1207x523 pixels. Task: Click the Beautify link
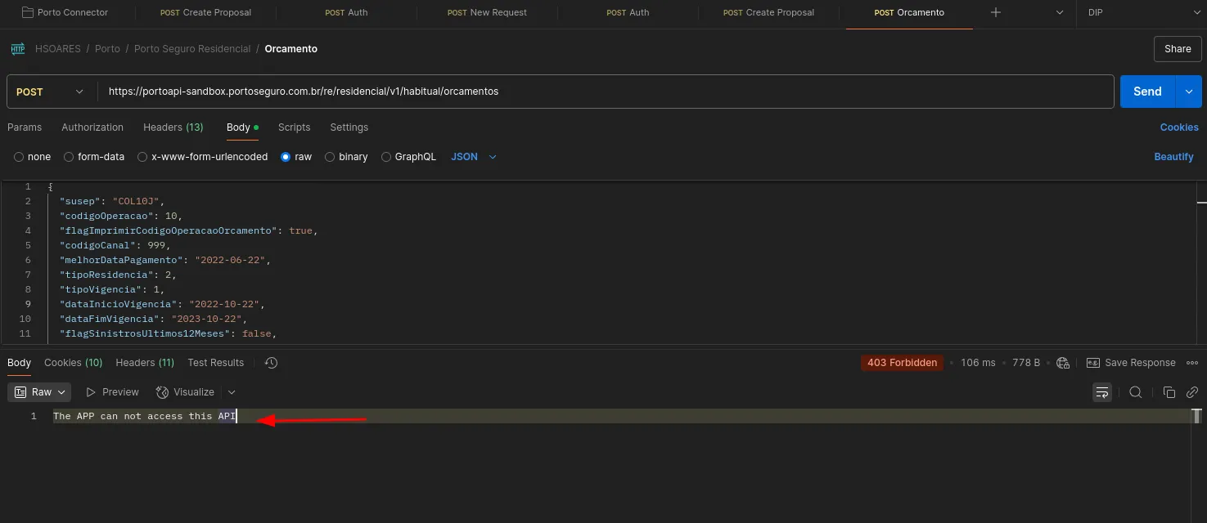1173,157
